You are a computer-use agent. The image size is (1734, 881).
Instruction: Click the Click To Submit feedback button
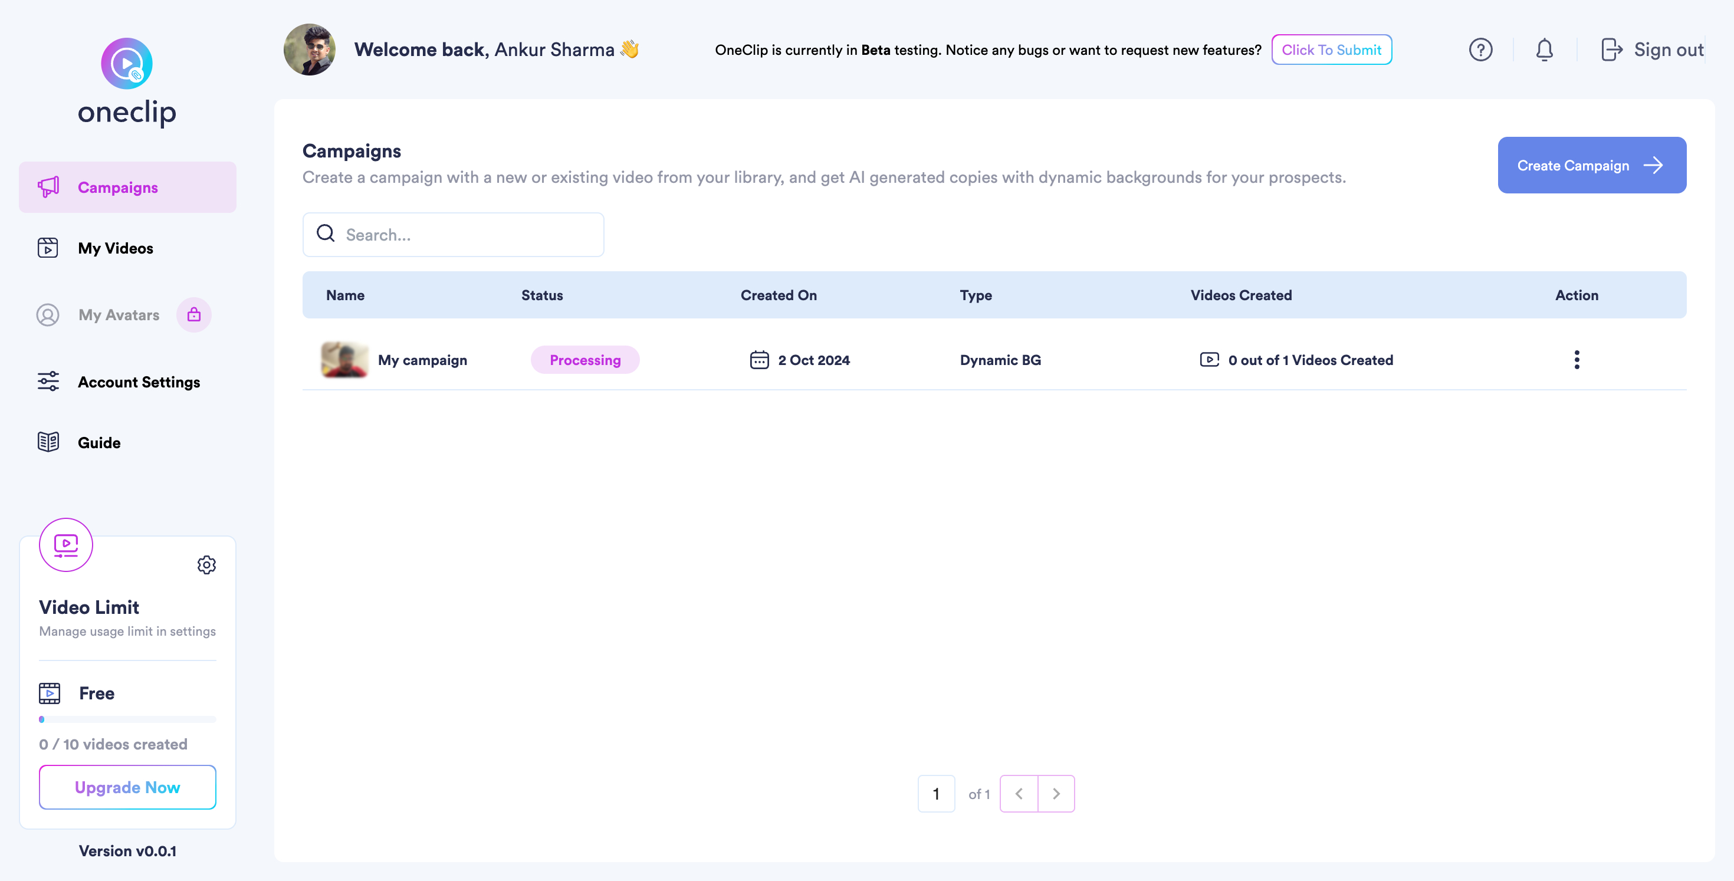coord(1332,50)
